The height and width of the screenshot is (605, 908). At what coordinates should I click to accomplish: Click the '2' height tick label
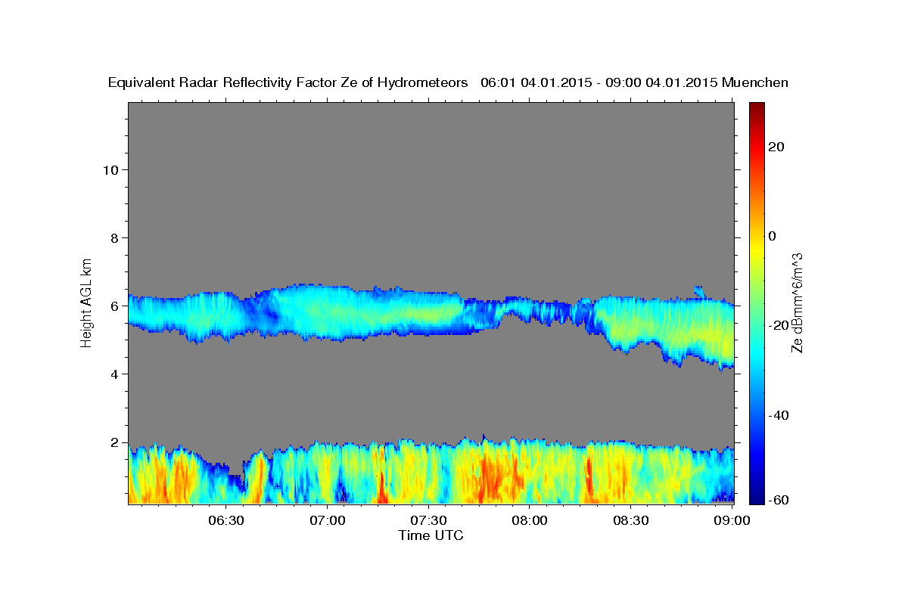tap(114, 442)
